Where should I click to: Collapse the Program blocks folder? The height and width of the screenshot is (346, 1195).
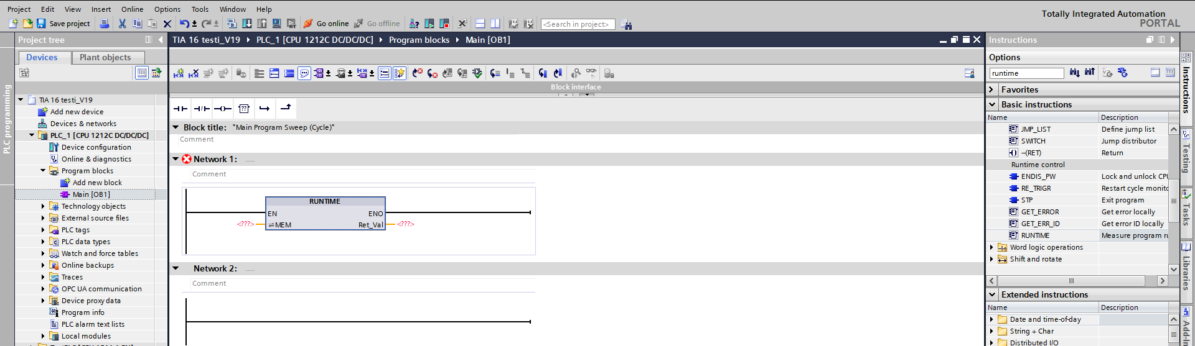pyautogui.click(x=43, y=171)
